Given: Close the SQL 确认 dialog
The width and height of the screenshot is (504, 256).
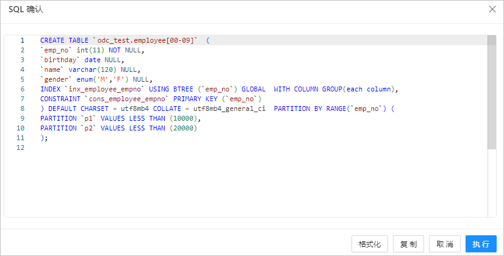Looking at the screenshot, I should point(492,9).
